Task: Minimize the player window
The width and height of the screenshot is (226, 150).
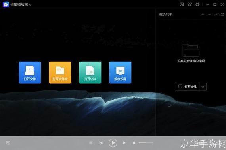Action: click(x=208, y=4)
